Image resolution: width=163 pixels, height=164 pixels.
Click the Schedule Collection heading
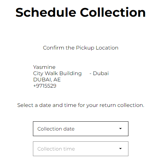tap(81, 12)
